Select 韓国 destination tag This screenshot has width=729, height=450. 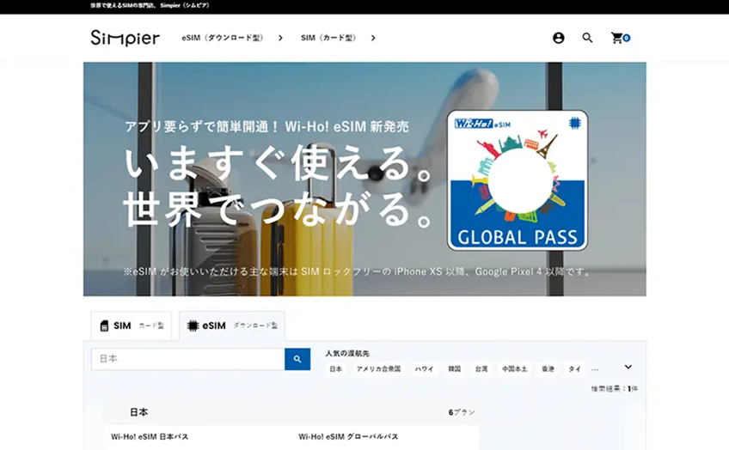point(454,368)
